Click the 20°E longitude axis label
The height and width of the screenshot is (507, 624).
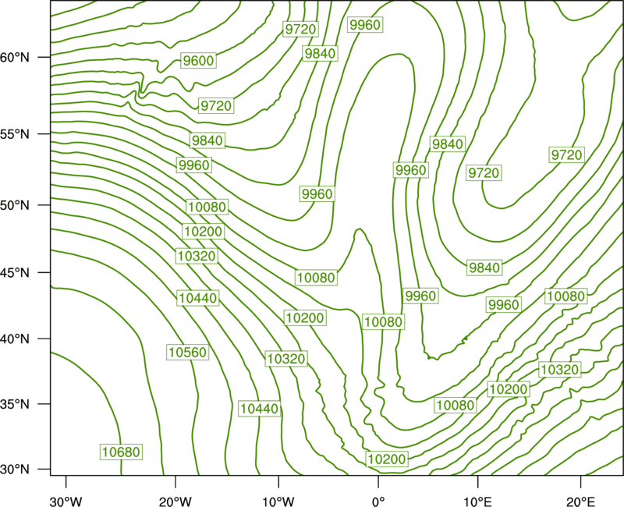(x=580, y=501)
